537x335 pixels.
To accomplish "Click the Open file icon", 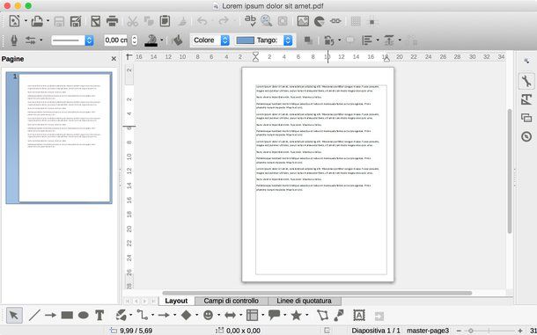I will (37, 21).
